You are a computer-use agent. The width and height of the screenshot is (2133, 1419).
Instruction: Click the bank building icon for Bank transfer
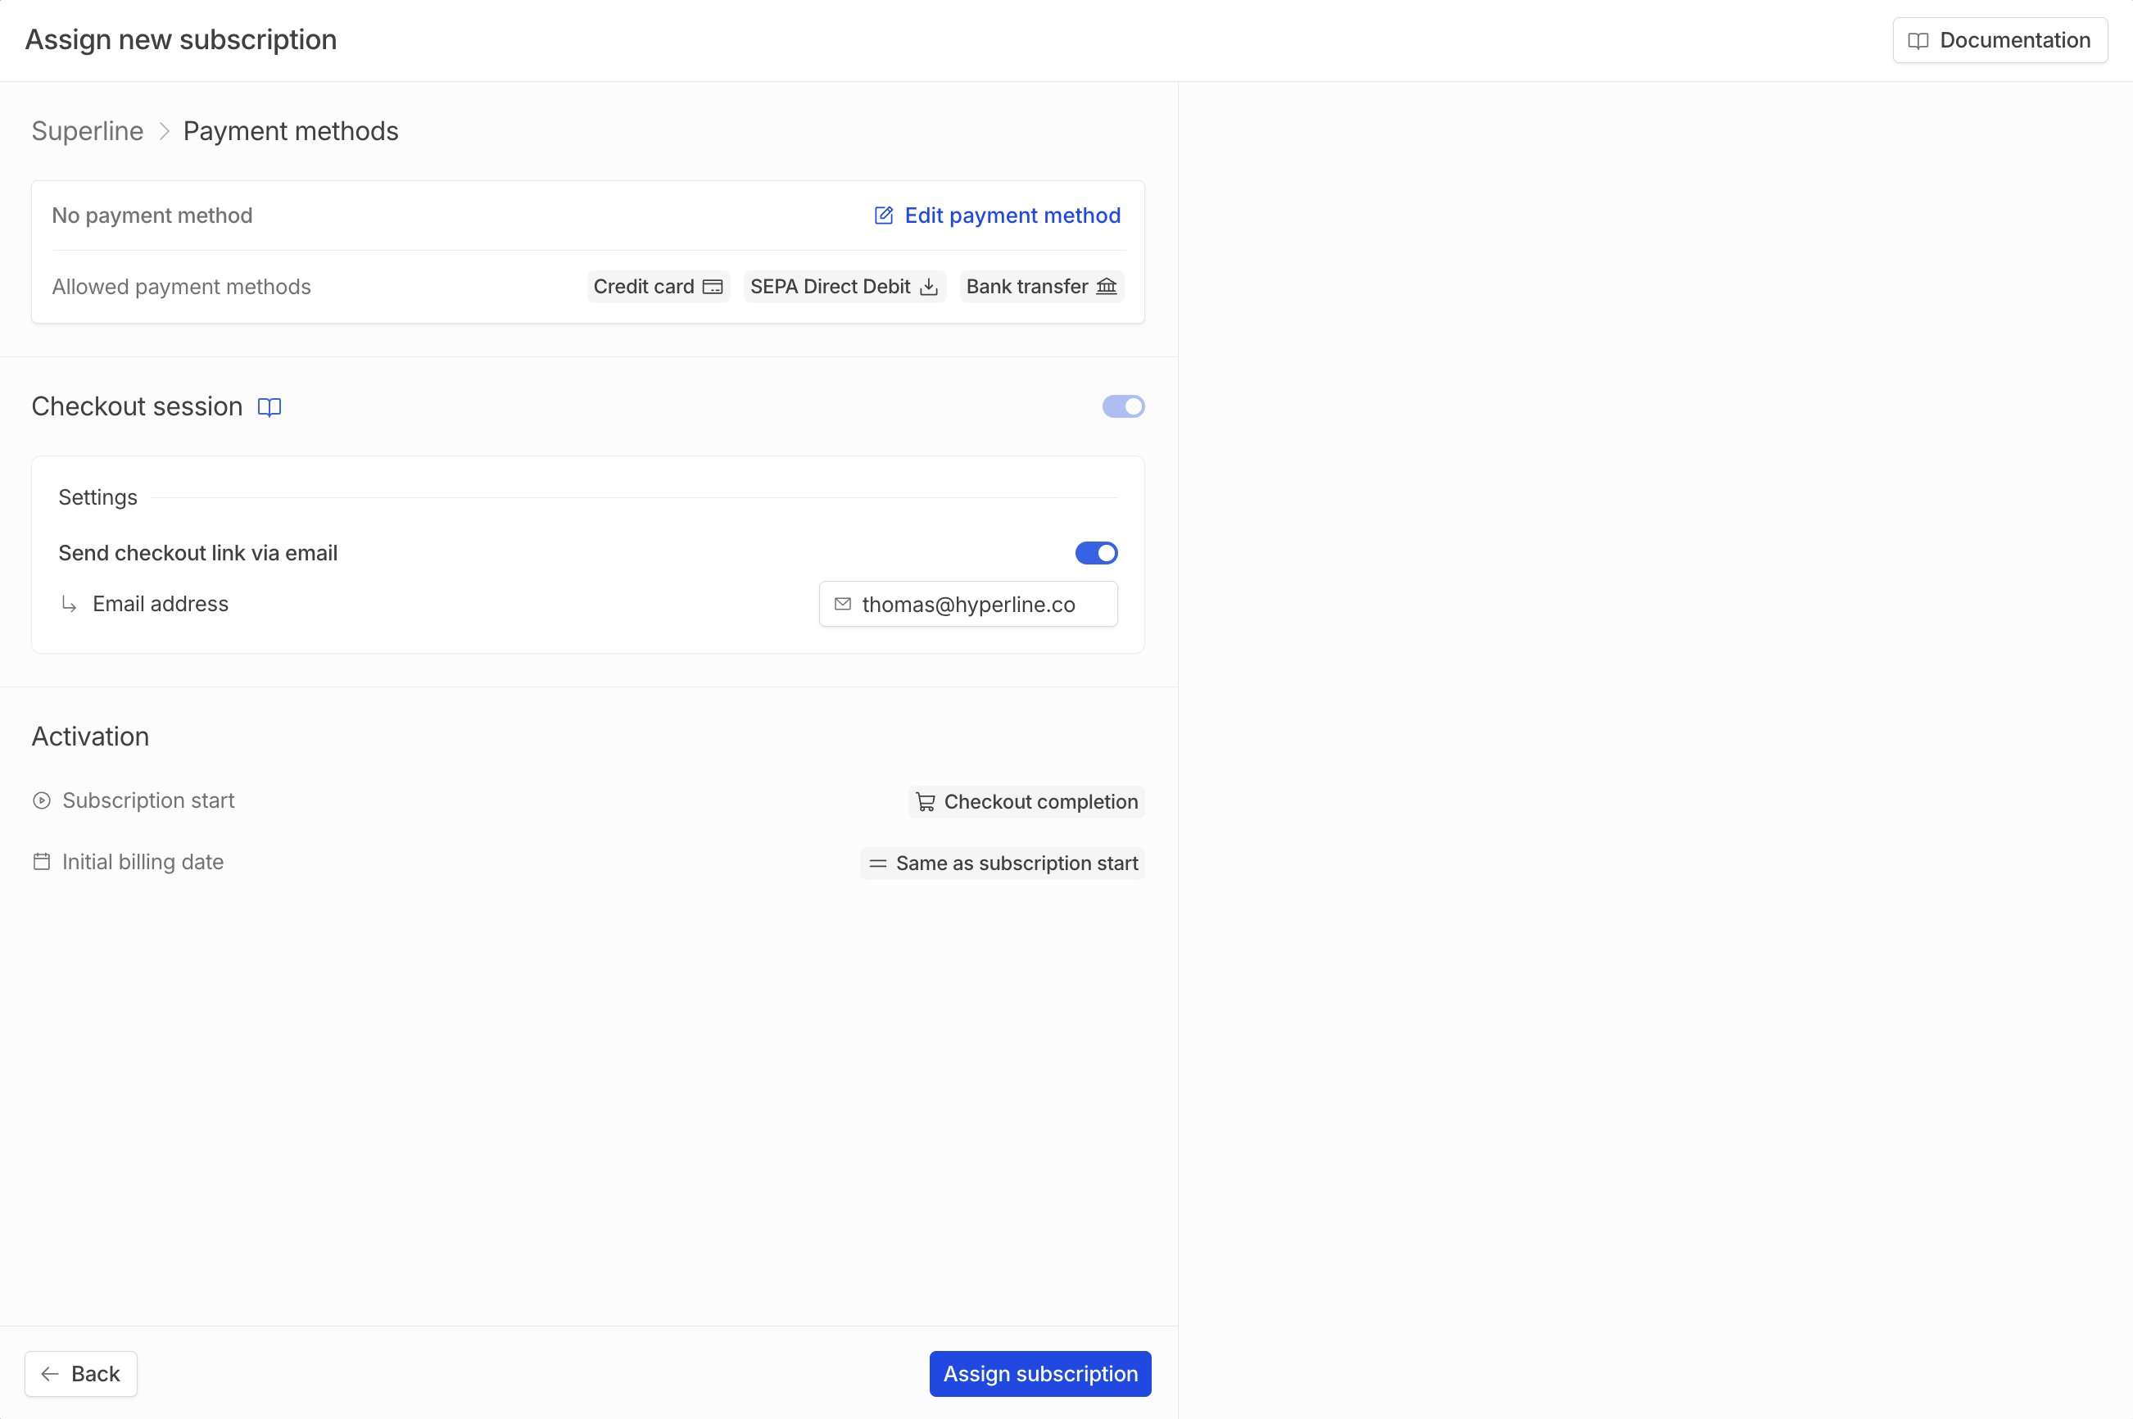[x=1105, y=287]
